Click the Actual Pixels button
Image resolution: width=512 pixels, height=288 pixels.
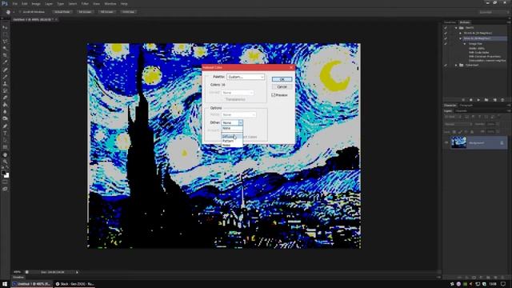click(62, 12)
